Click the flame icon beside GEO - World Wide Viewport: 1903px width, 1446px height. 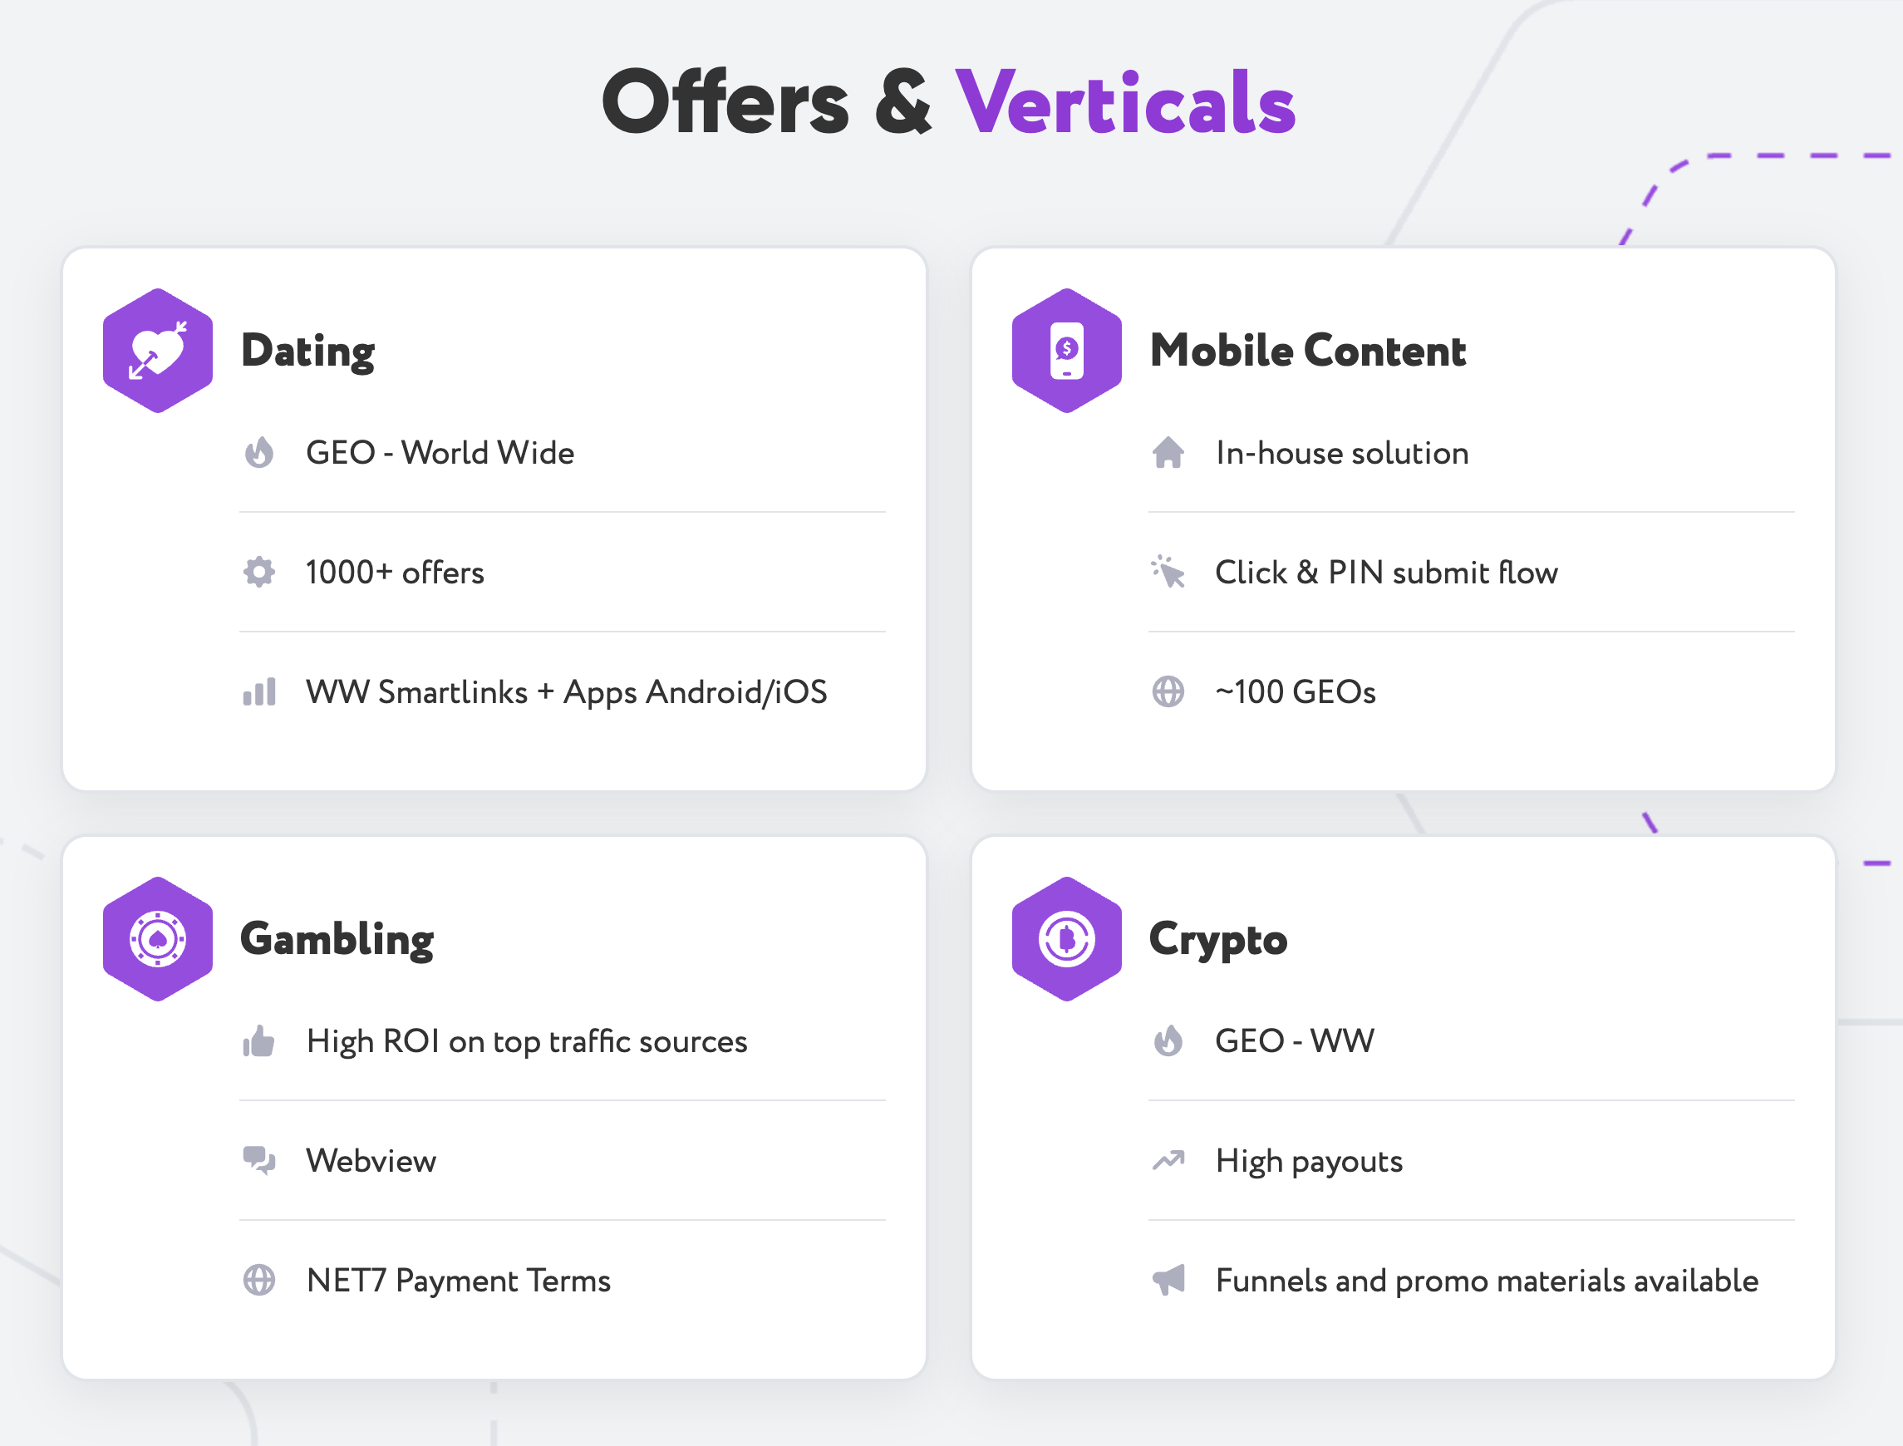pyautogui.click(x=259, y=453)
